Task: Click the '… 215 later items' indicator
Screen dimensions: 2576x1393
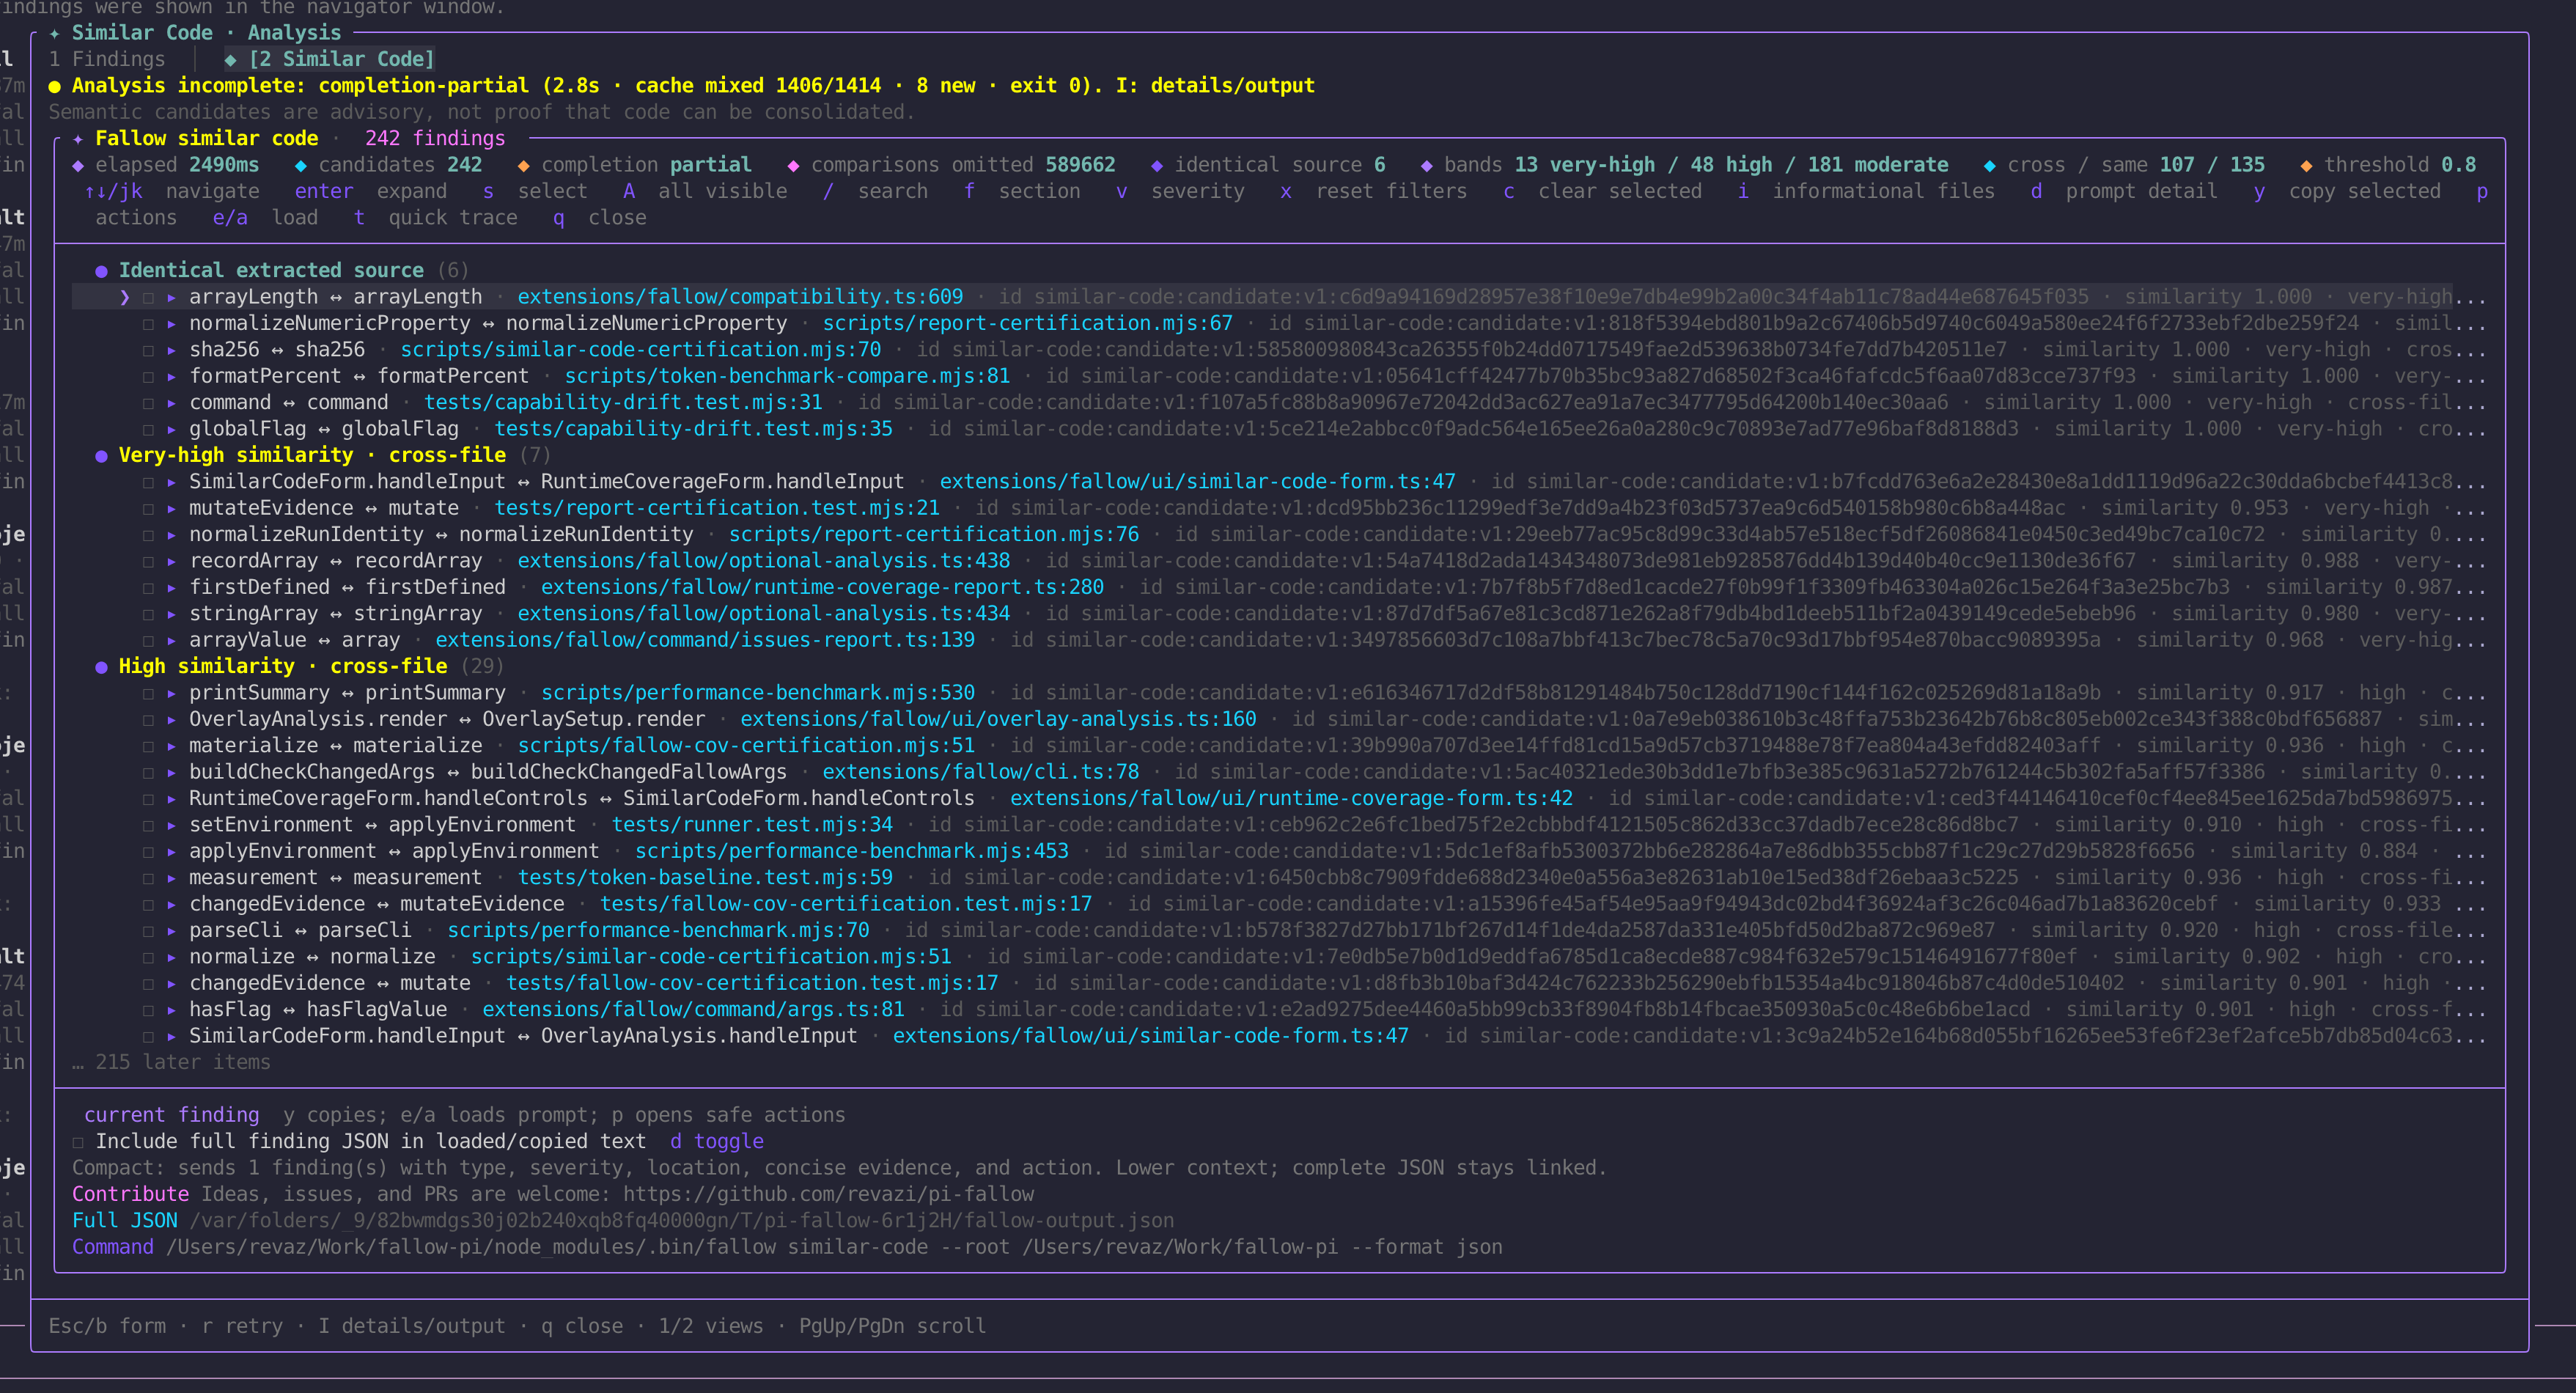Action: click(171, 1063)
